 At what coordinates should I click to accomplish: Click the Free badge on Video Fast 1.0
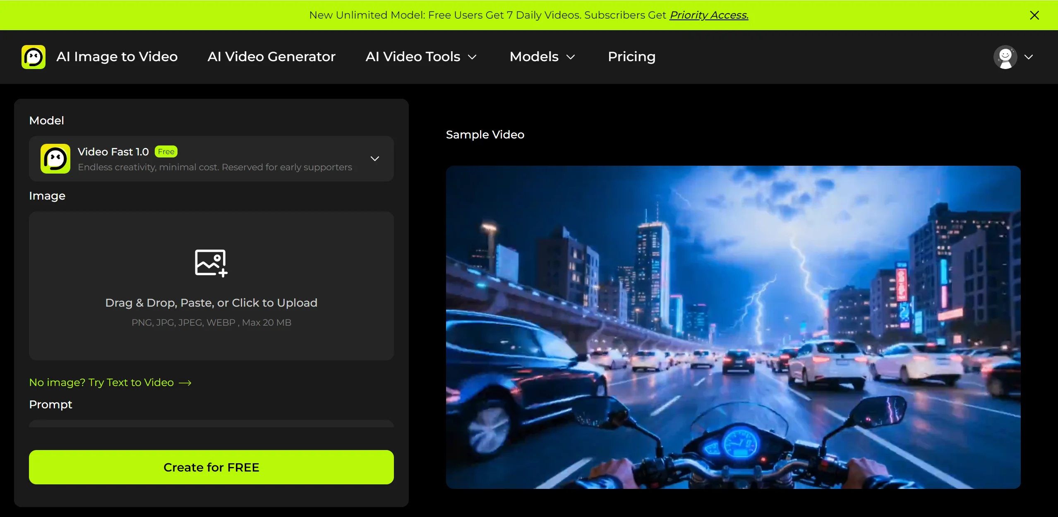166,152
